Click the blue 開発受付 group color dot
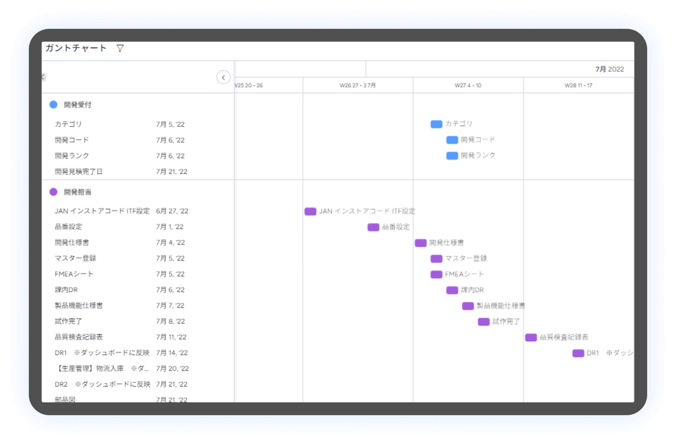676x444 pixels. [x=54, y=105]
